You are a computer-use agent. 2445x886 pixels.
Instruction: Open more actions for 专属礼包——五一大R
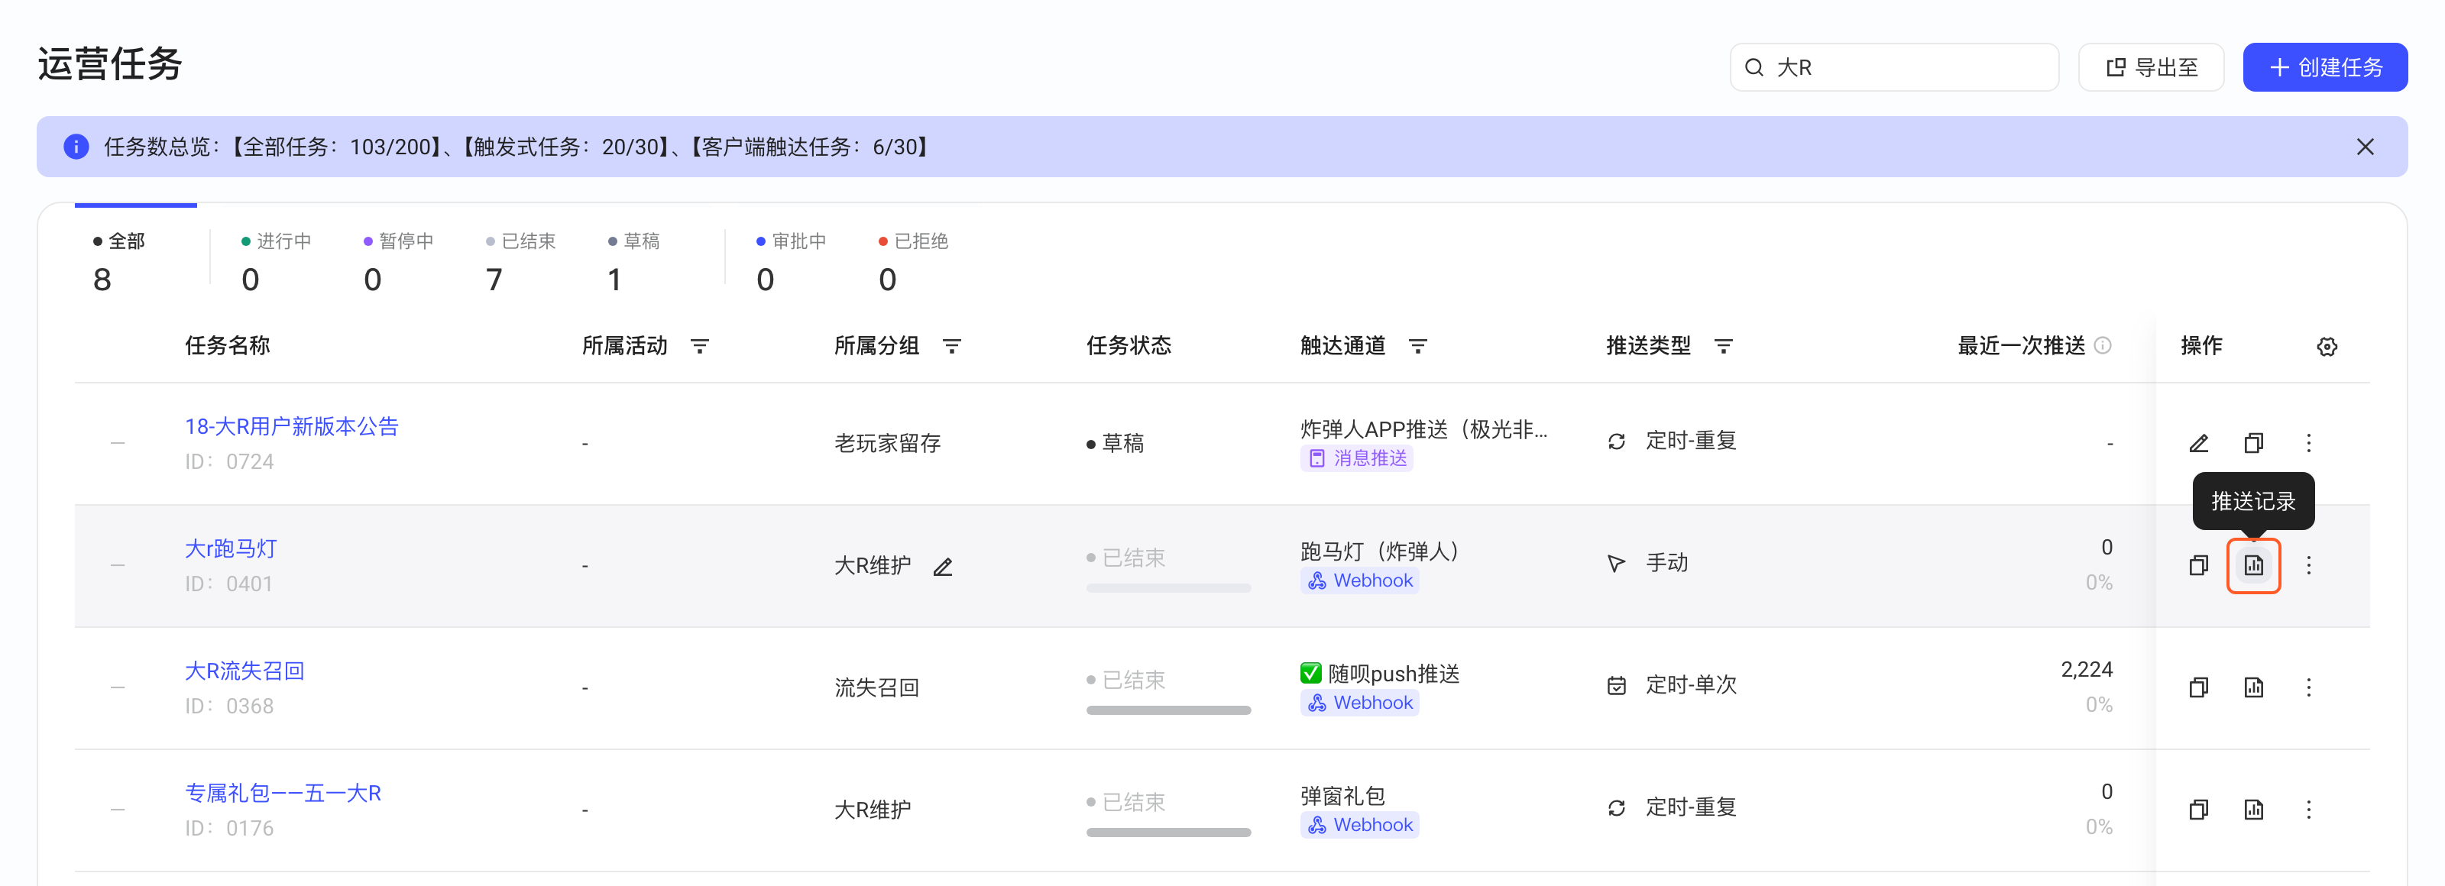2308,809
